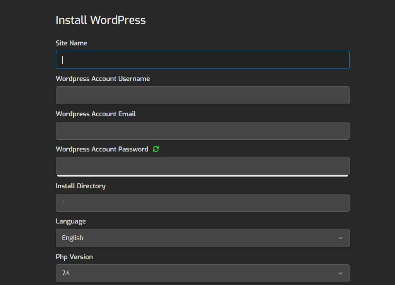Viewport: 395px width, 285px height.
Task: Click the Install Directory input field
Action: click(x=202, y=203)
